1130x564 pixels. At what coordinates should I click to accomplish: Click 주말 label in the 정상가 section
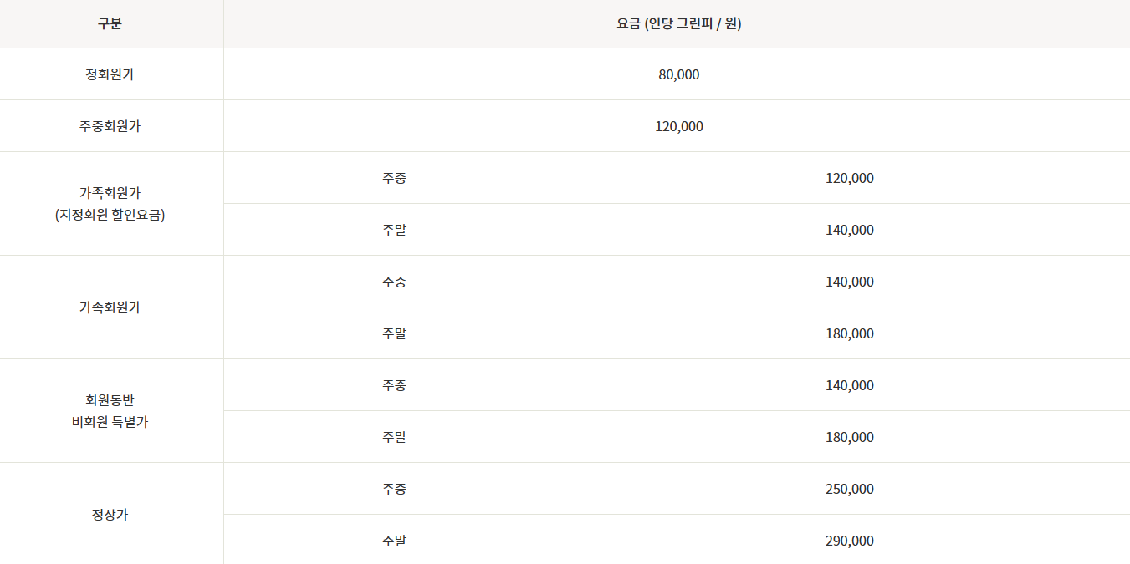click(x=394, y=541)
